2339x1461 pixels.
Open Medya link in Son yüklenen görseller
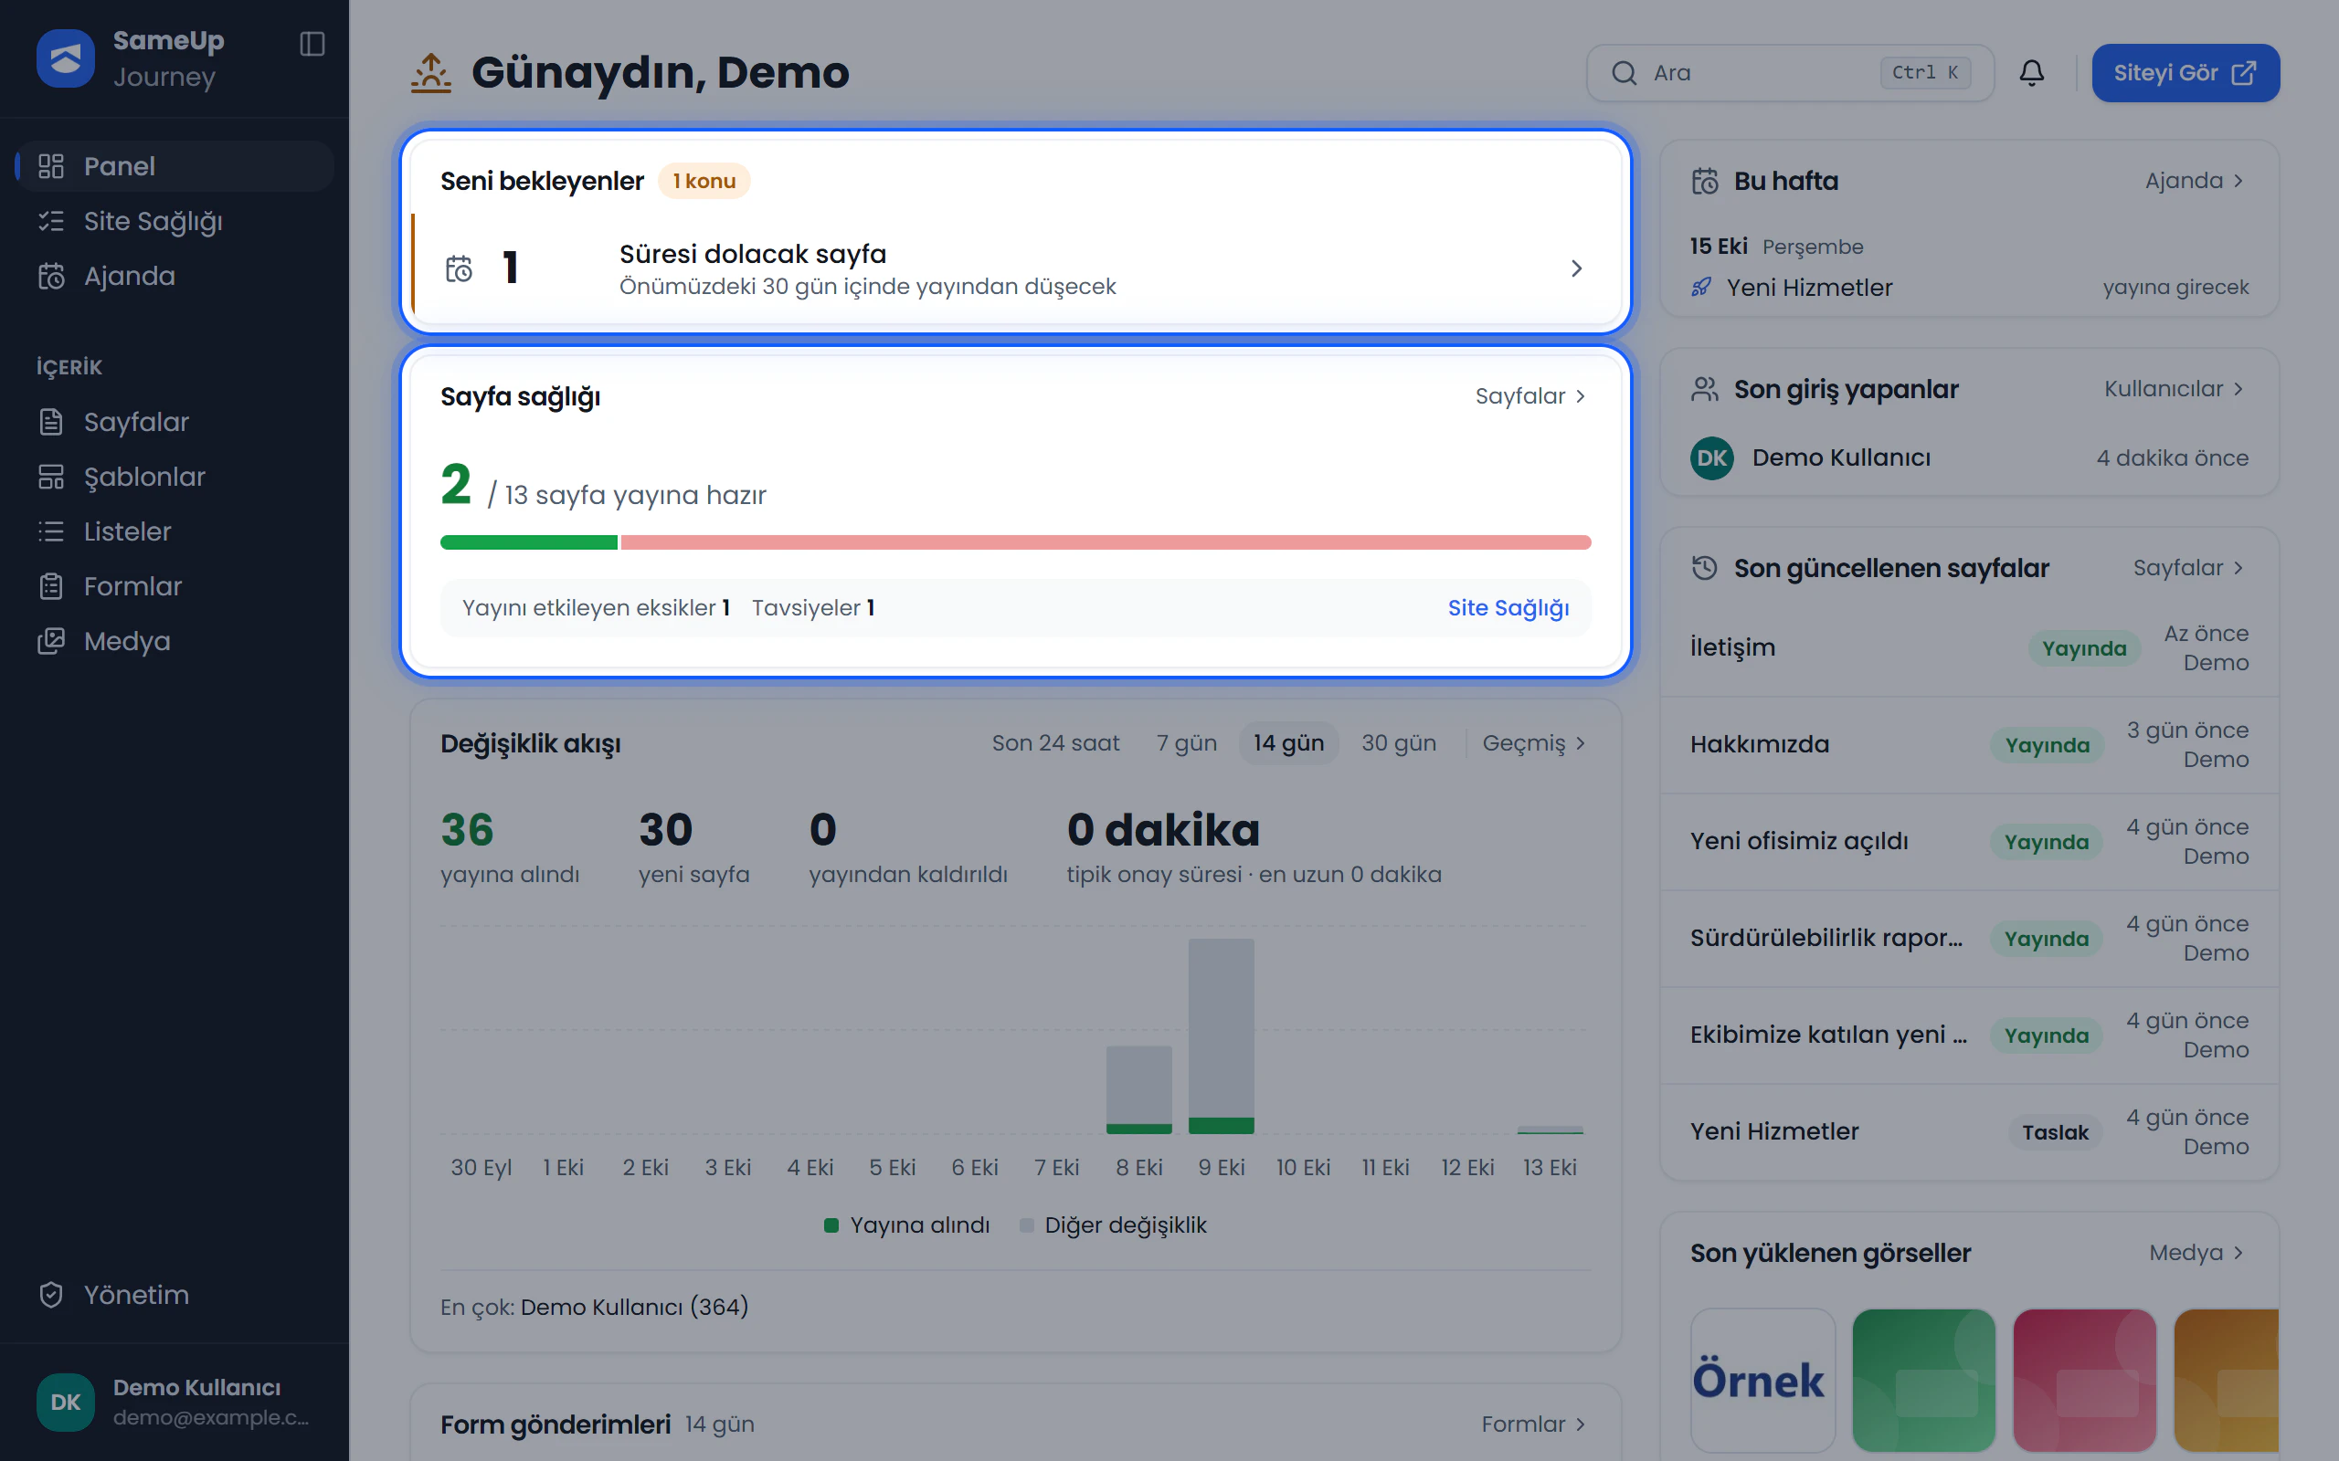[2196, 1252]
